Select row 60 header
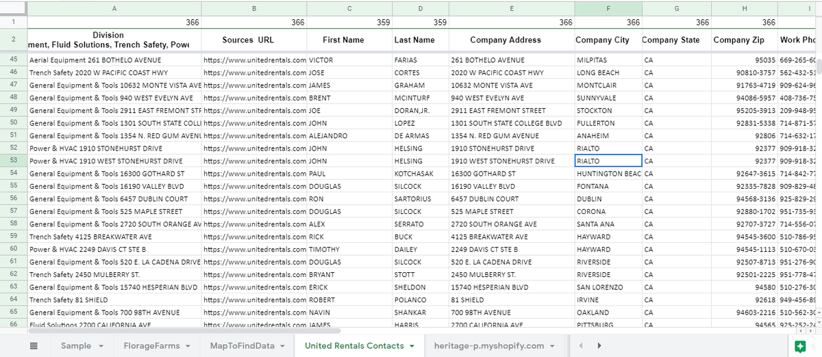This screenshot has height=357, width=822. (14, 249)
